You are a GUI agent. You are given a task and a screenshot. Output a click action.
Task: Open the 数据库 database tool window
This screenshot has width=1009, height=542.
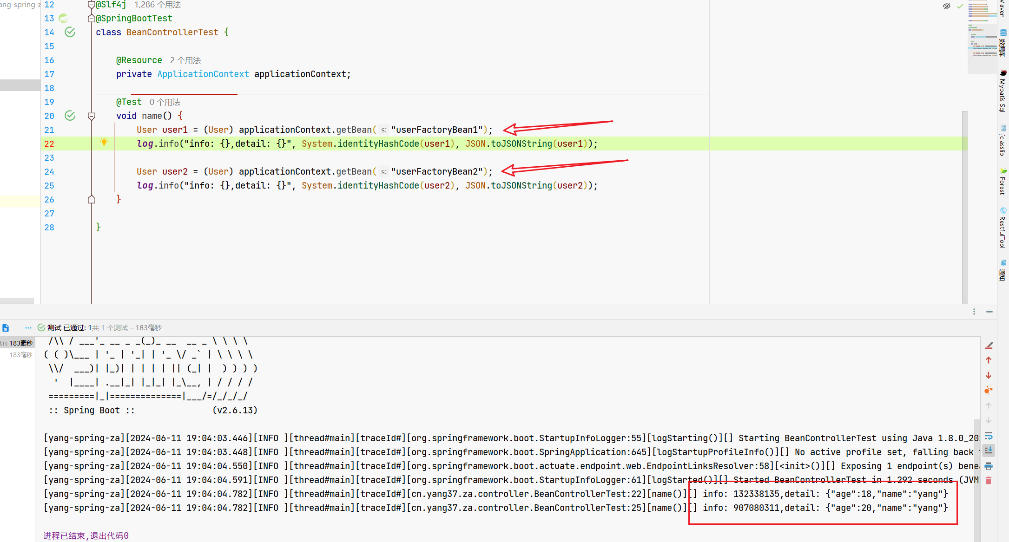(1003, 43)
